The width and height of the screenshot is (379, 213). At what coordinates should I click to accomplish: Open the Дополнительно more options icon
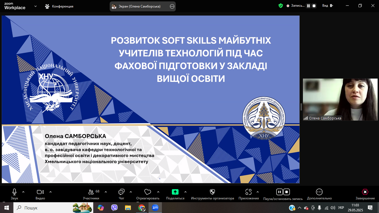coord(319,192)
